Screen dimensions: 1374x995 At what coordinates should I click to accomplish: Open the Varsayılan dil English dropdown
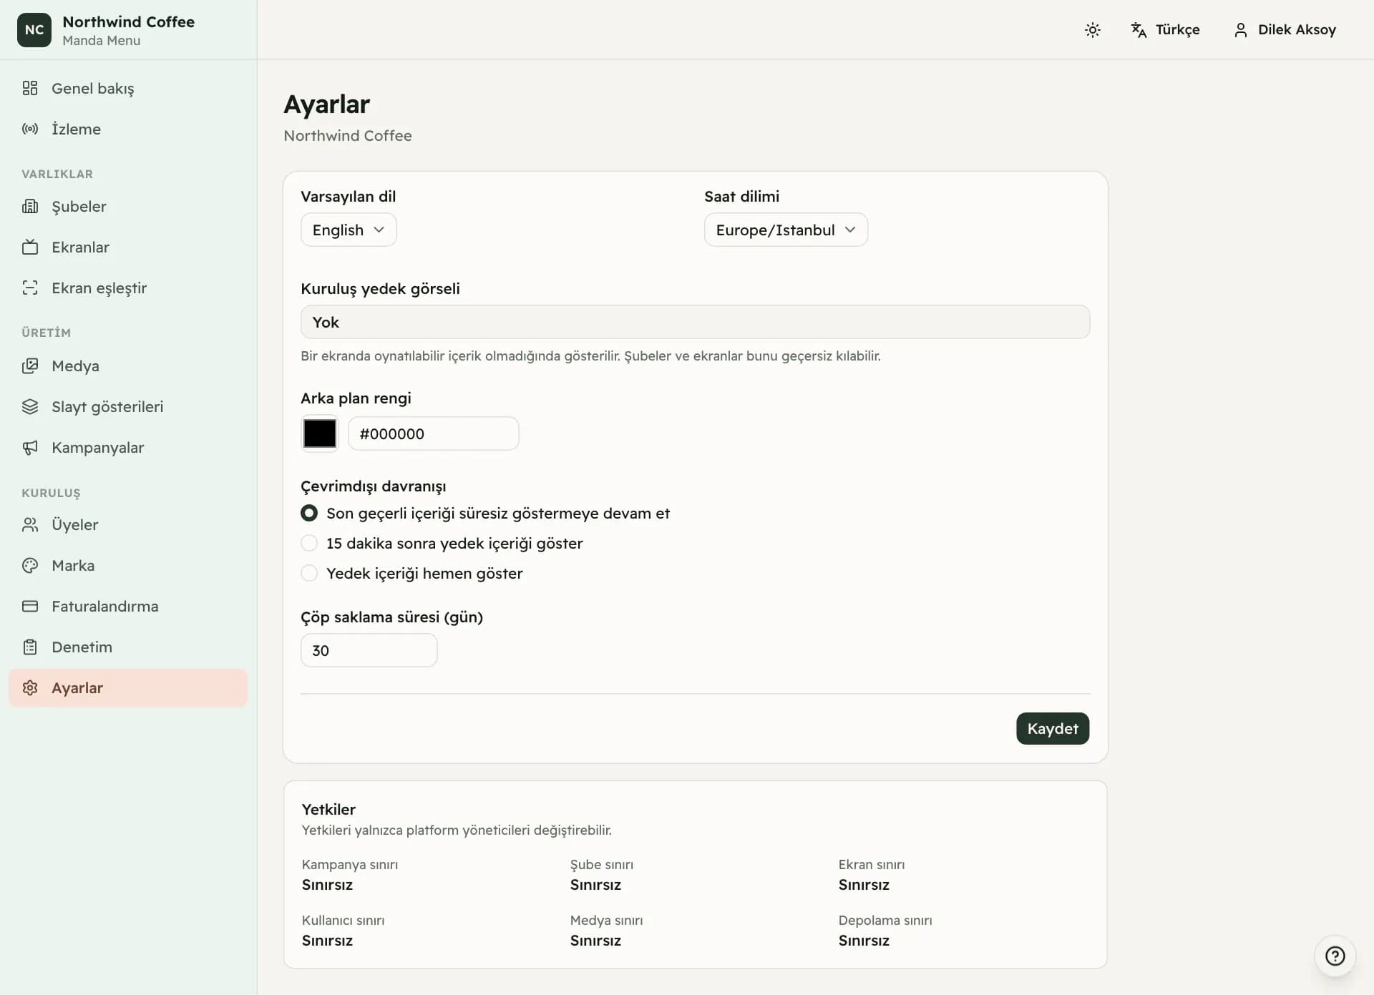click(349, 230)
